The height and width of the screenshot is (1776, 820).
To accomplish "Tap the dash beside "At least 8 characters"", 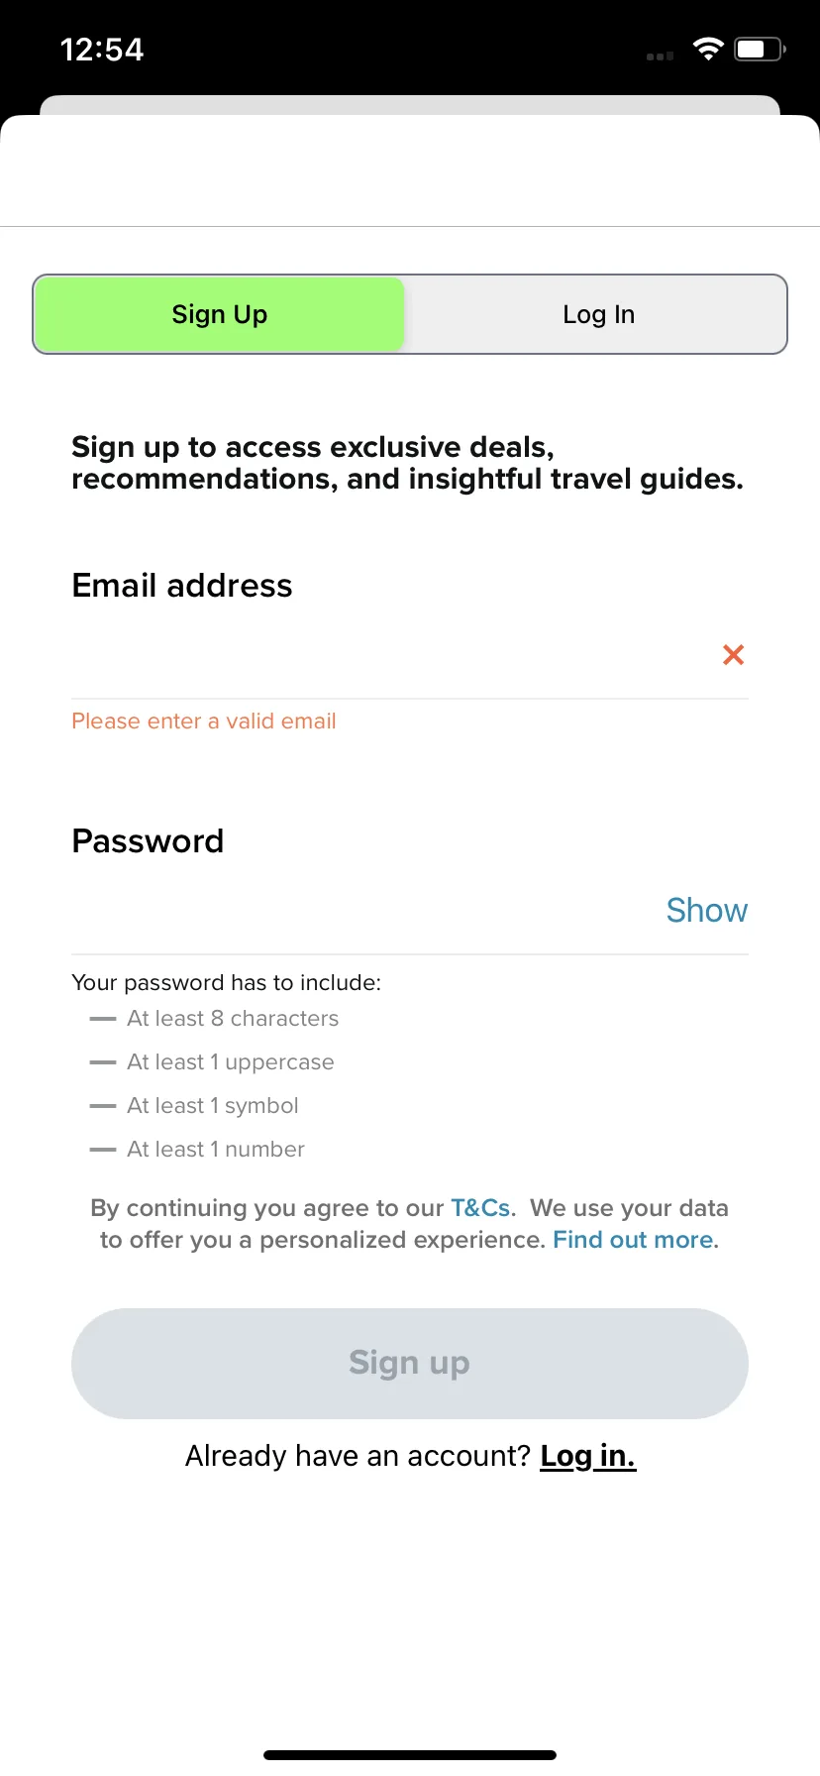I will 103,1019.
